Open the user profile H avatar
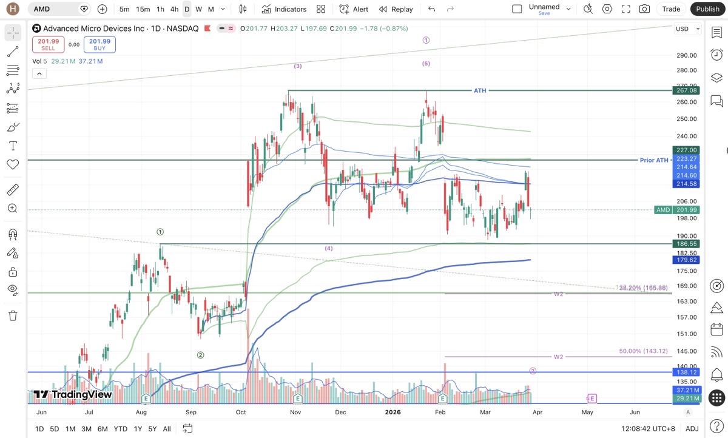Screen dimensions: 728x438 tap(14, 9)
